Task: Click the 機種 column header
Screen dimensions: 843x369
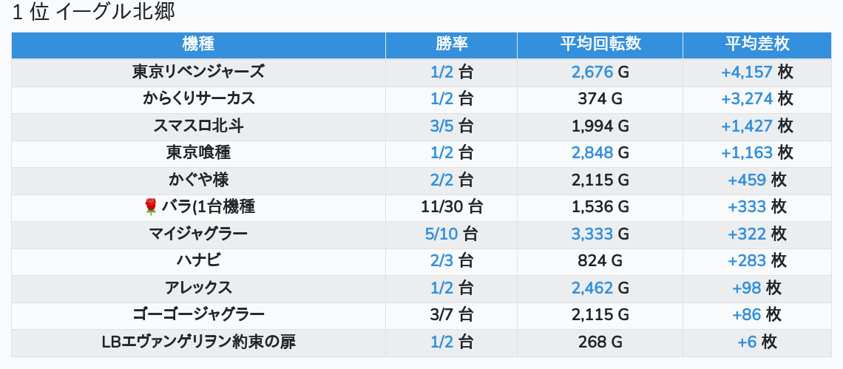Action: [197, 44]
